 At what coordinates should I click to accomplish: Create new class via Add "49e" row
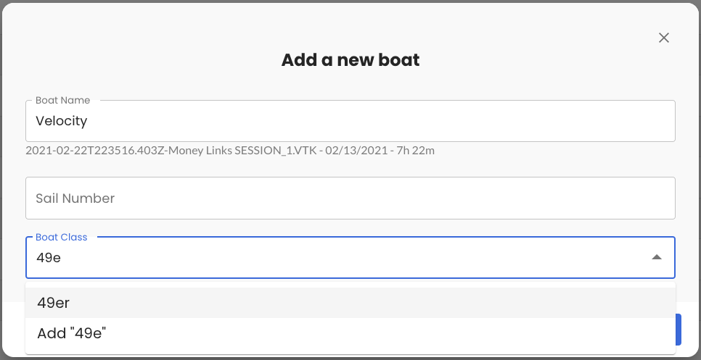(x=350, y=333)
